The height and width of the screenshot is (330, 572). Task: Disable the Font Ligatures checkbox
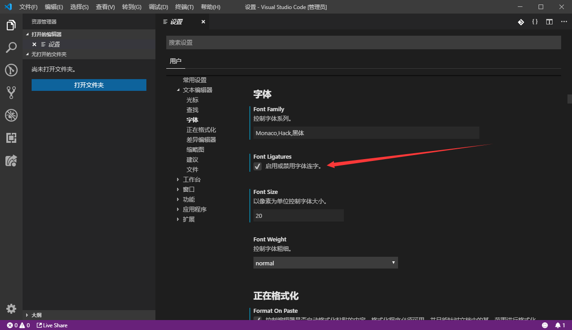click(x=258, y=166)
